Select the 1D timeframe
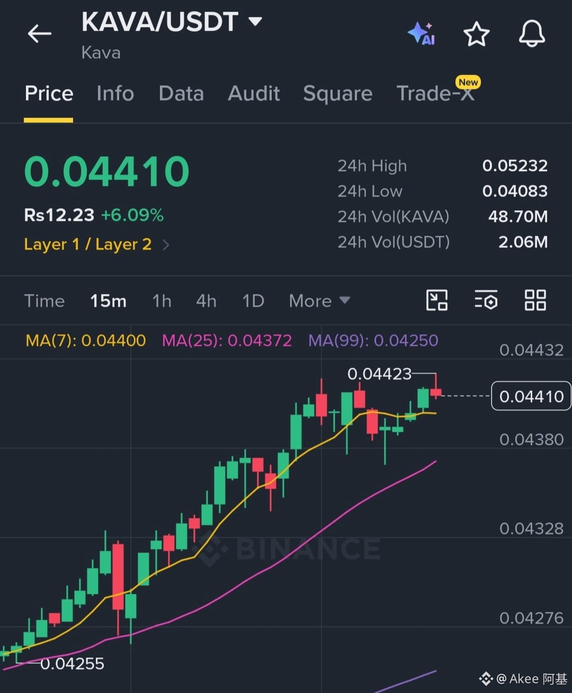572x693 pixels. [253, 301]
